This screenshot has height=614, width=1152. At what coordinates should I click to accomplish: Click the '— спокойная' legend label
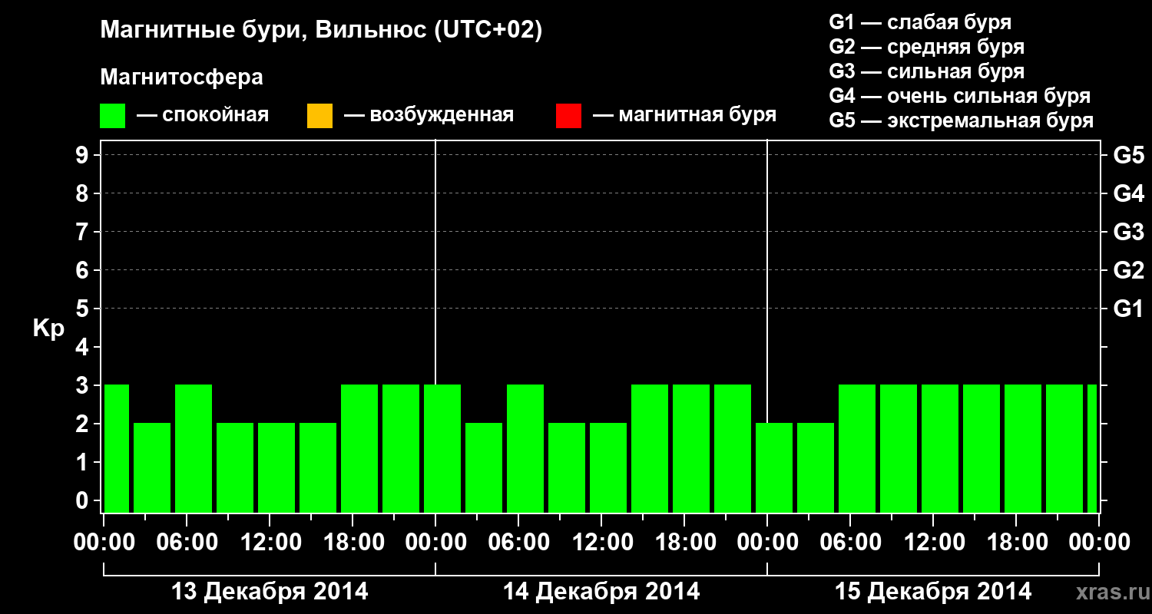coord(203,116)
